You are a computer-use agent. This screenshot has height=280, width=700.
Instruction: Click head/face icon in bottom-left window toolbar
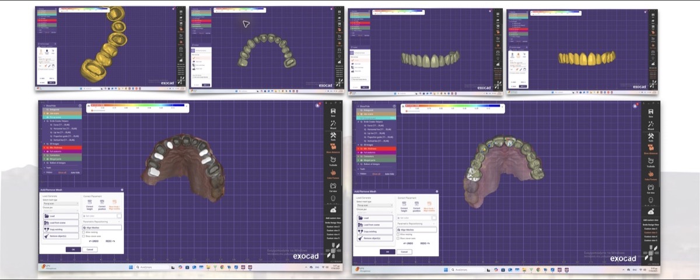(x=333, y=198)
